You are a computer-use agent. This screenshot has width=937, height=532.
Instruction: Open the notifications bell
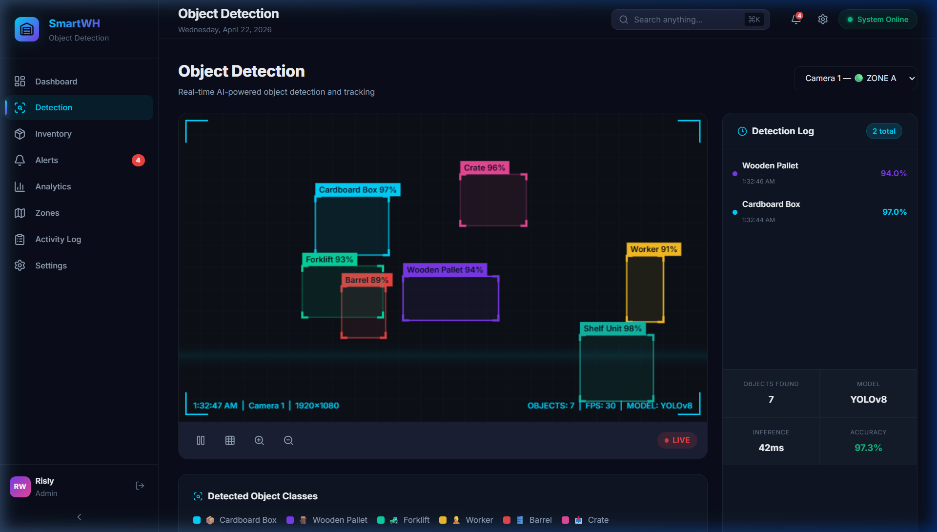pyautogui.click(x=796, y=20)
